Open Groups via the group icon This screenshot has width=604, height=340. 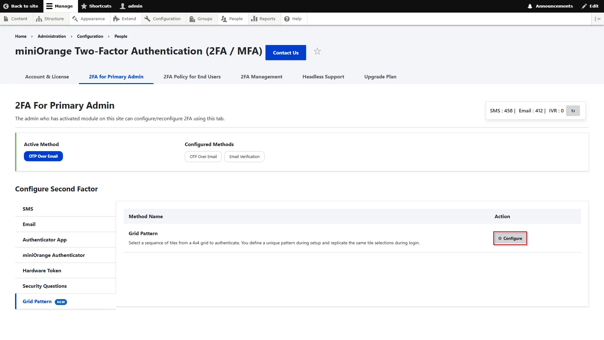192,19
